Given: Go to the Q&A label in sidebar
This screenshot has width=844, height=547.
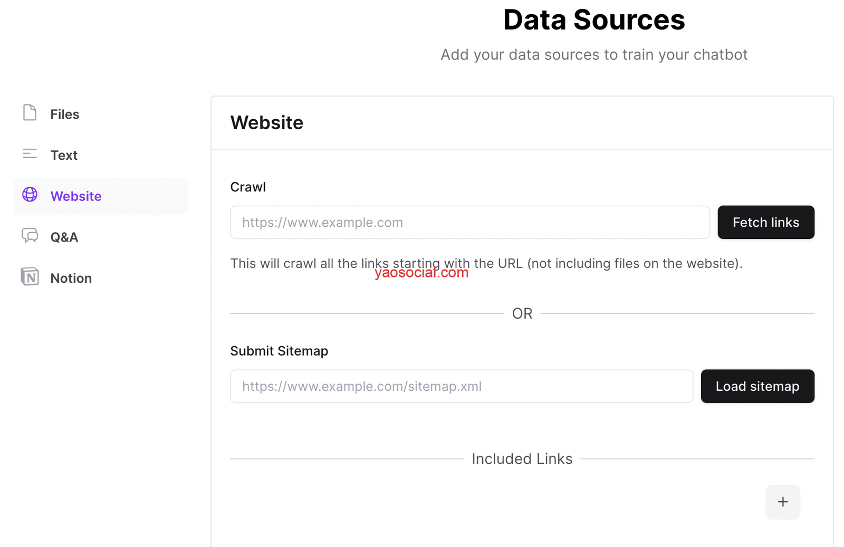Looking at the screenshot, I should point(64,237).
